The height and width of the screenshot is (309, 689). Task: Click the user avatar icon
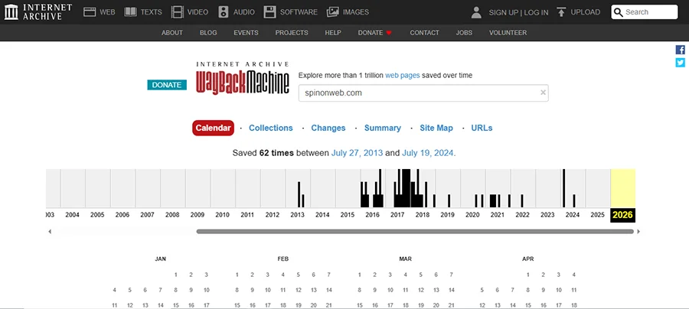(x=476, y=12)
